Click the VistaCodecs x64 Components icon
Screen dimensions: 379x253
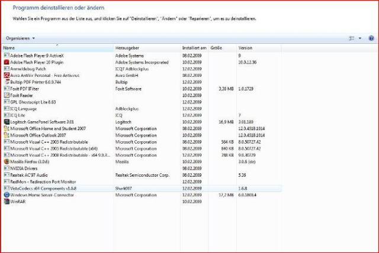(x=7, y=189)
